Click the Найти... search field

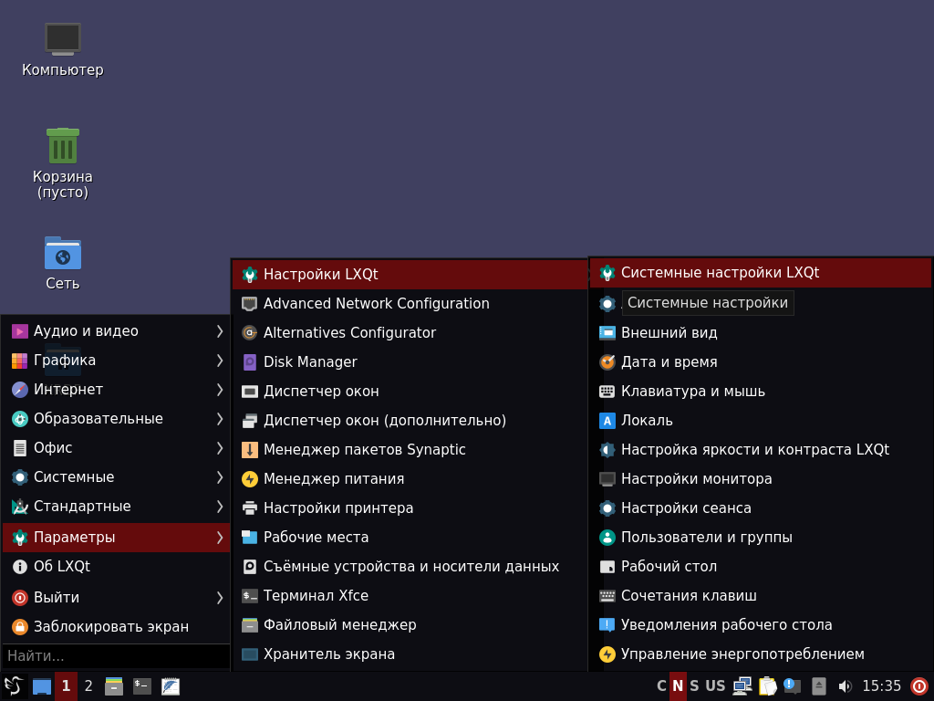[116, 656]
